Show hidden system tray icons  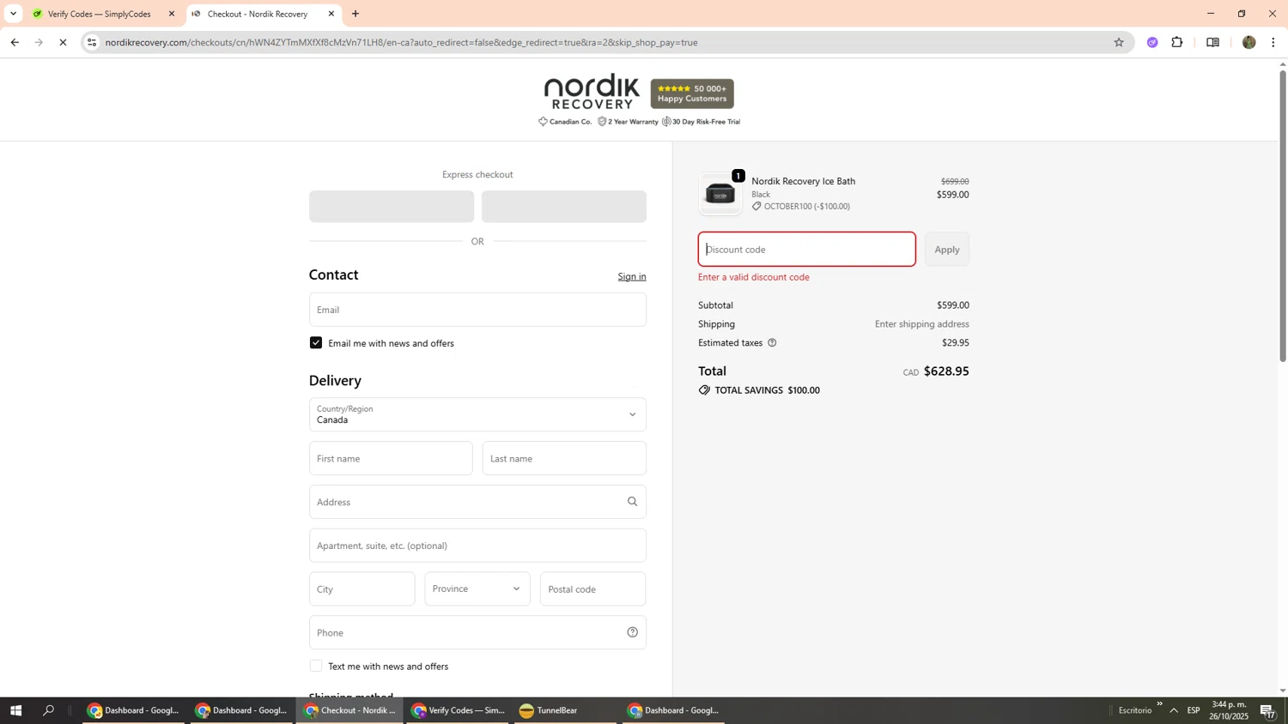coord(1174,710)
